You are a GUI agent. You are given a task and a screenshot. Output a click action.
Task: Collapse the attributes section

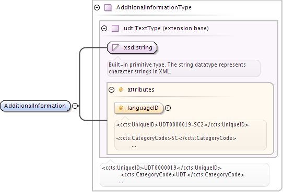pyautogui.click(x=112, y=89)
